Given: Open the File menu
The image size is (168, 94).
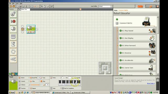Looking at the screenshot, I should (x=10, y=3).
